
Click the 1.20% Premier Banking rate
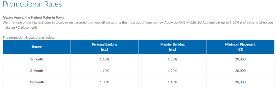[172, 71]
